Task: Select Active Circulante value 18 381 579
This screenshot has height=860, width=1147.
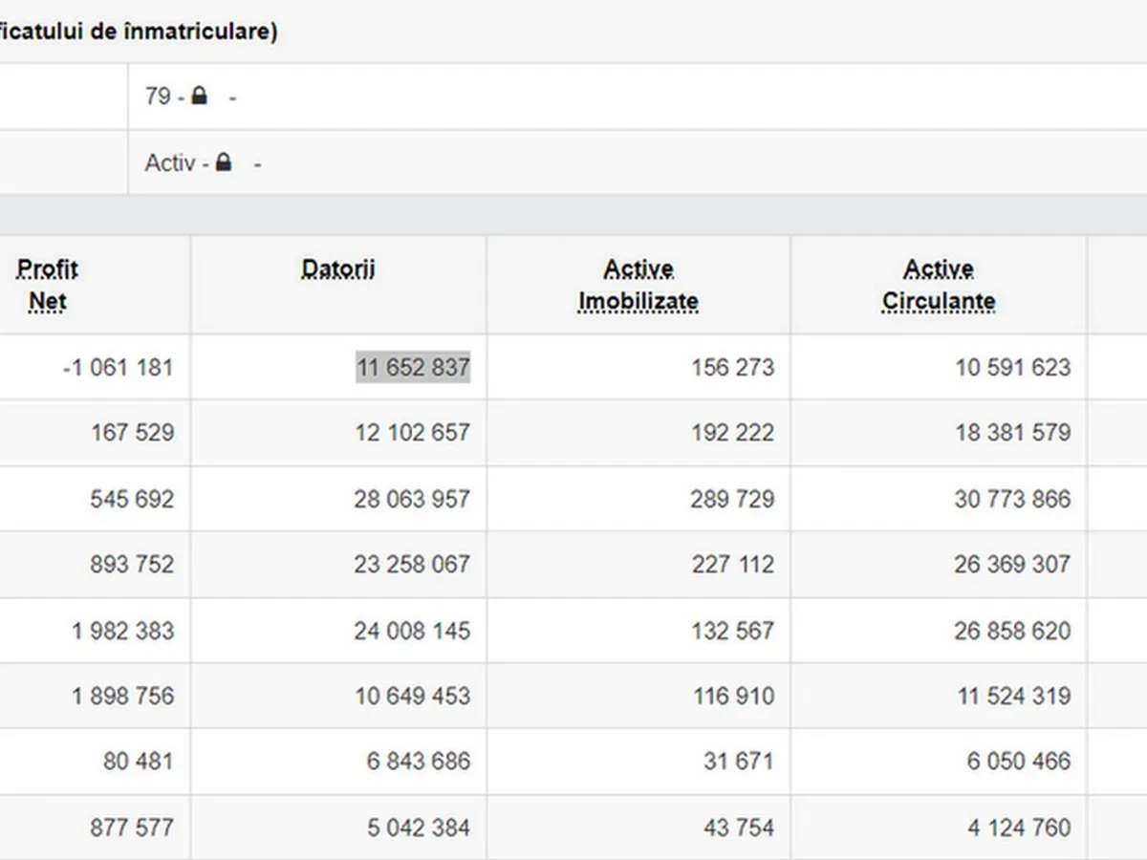Action: pos(1012,433)
